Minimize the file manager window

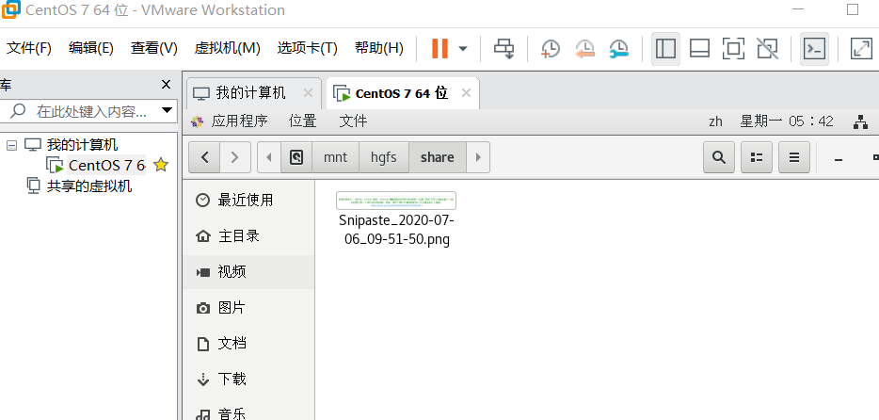click(x=839, y=159)
